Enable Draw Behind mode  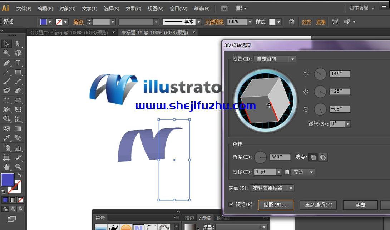coord(13,209)
